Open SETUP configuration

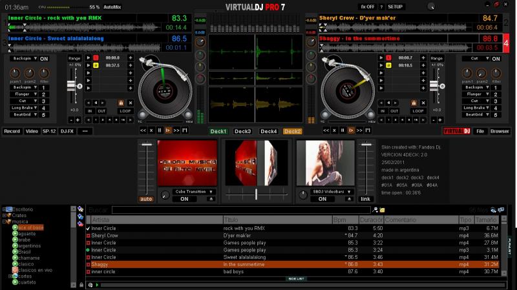click(395, 6)
